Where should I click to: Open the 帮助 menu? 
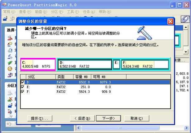pyautogui.click(x=105, y=12)
